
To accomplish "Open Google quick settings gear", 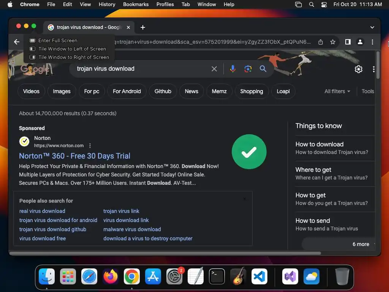I will (x=359, y=69).
